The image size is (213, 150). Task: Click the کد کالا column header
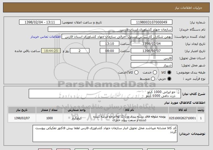183,110
